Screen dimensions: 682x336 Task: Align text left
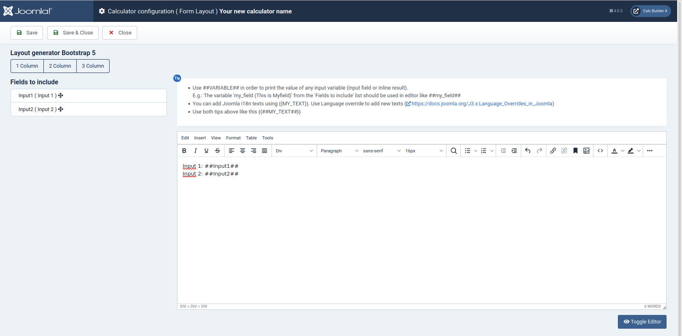231,151
